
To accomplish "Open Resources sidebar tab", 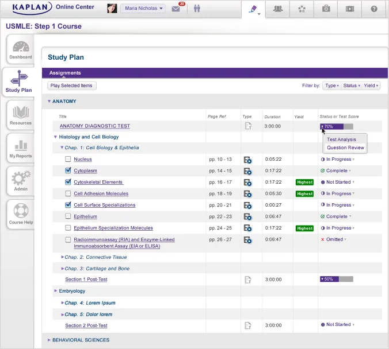I will pyautogui.click(x=21, y=115).
